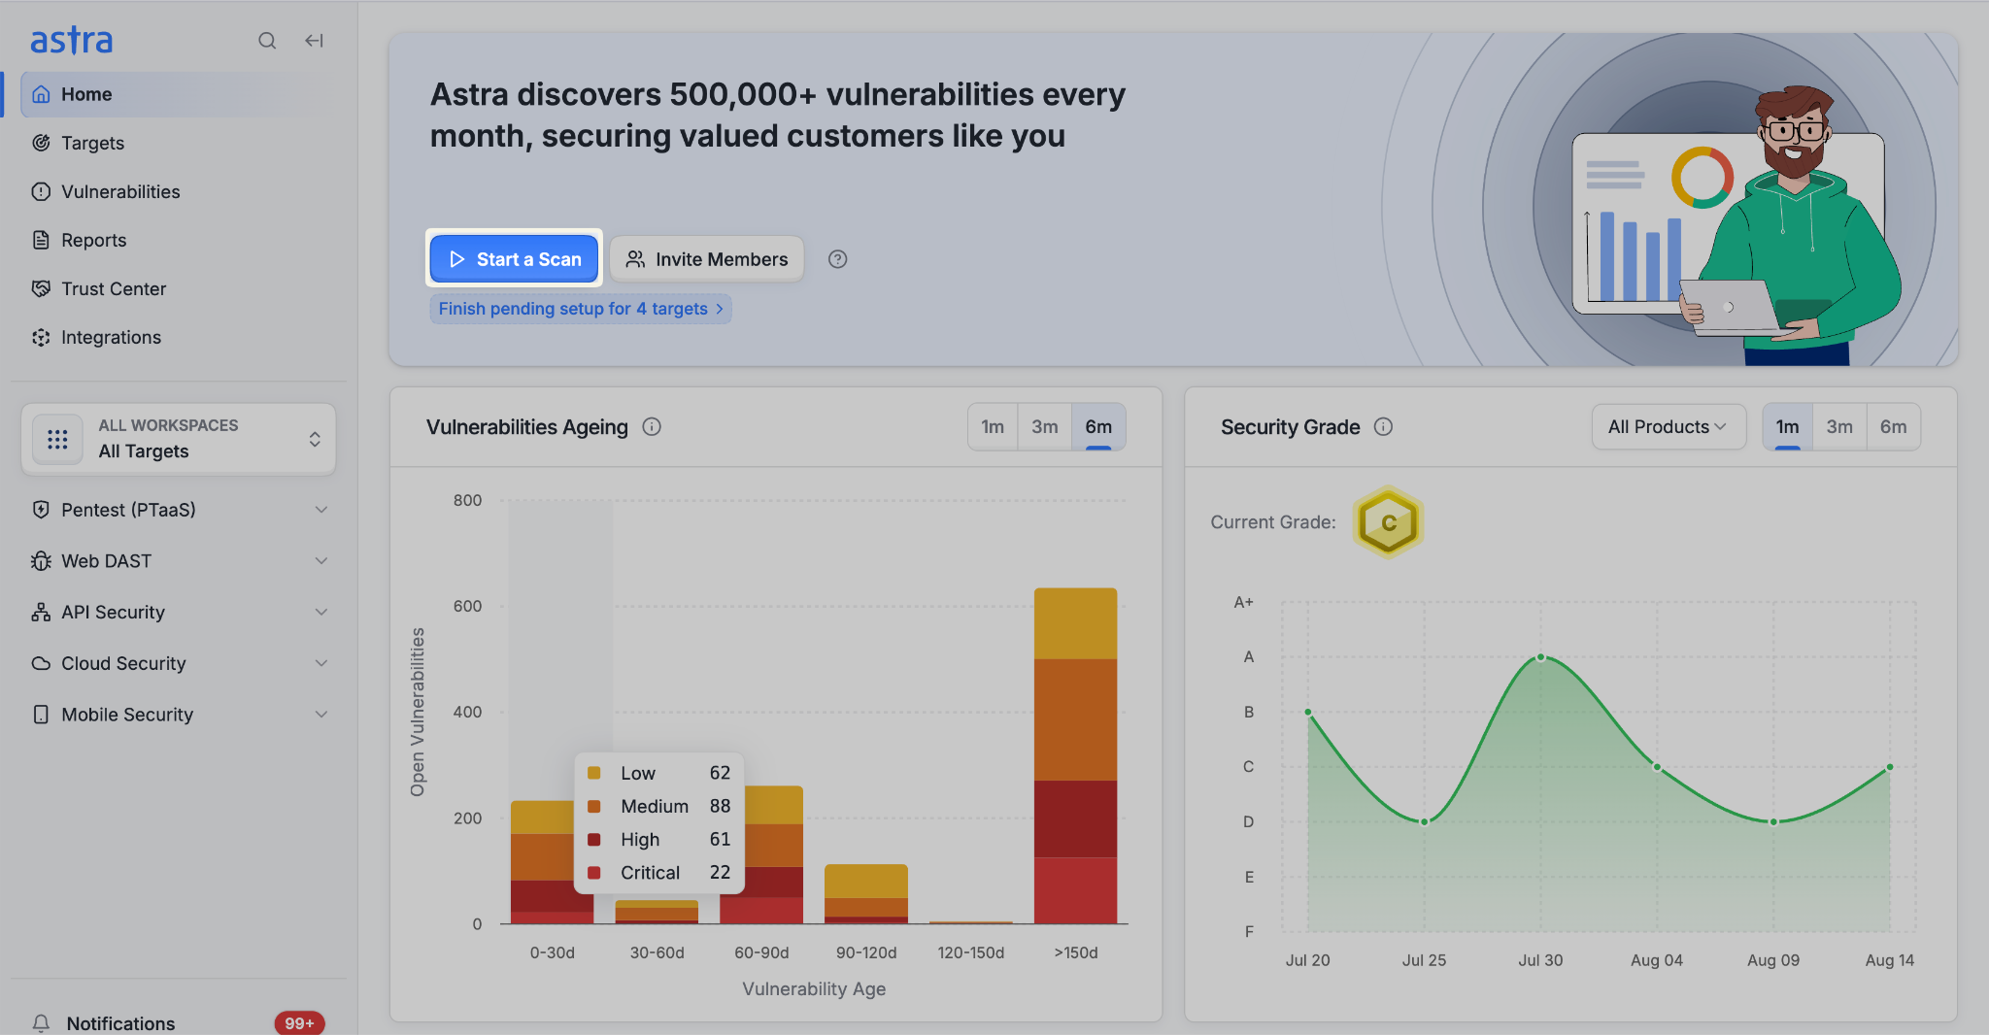Select 1m range for Security Grade

(1788, 427)
